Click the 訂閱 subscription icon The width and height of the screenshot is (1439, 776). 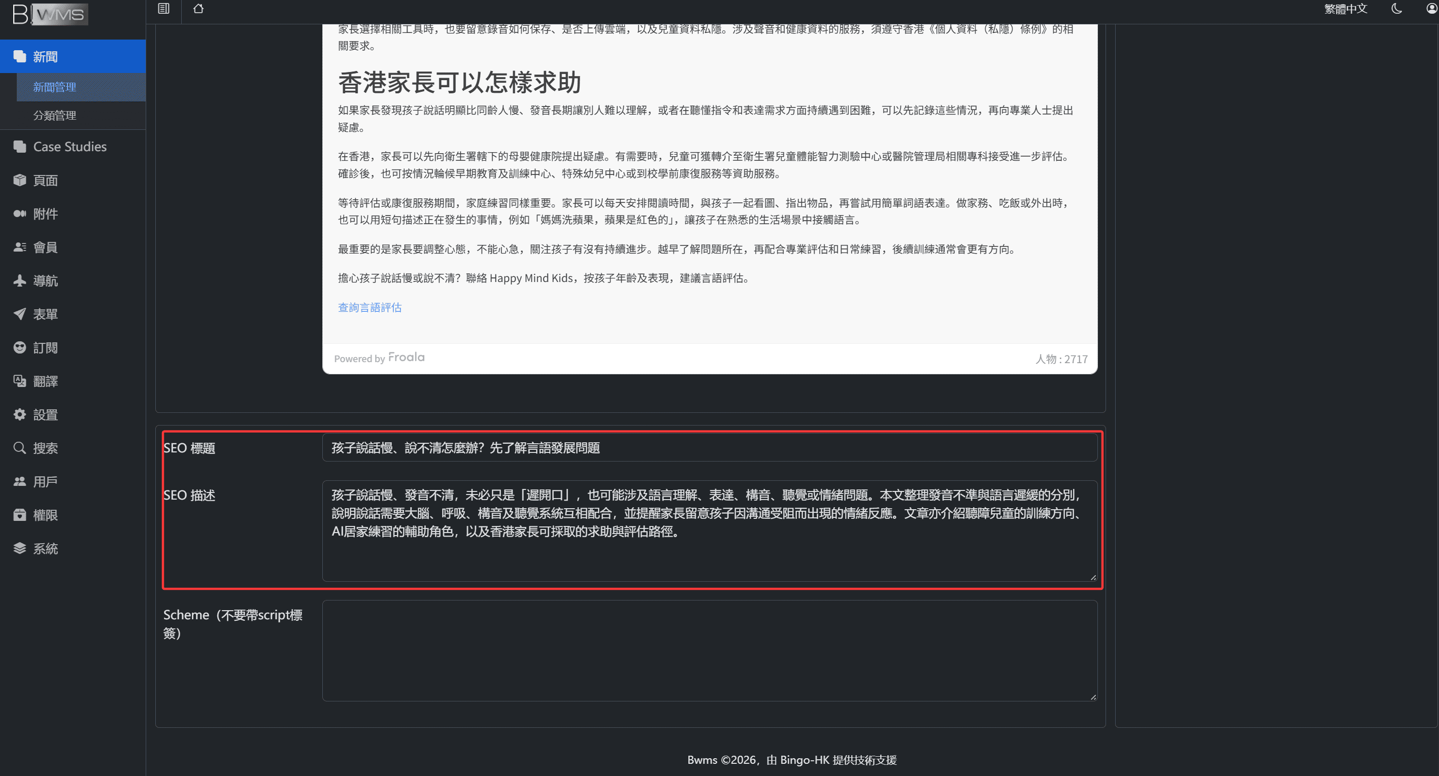20,348
